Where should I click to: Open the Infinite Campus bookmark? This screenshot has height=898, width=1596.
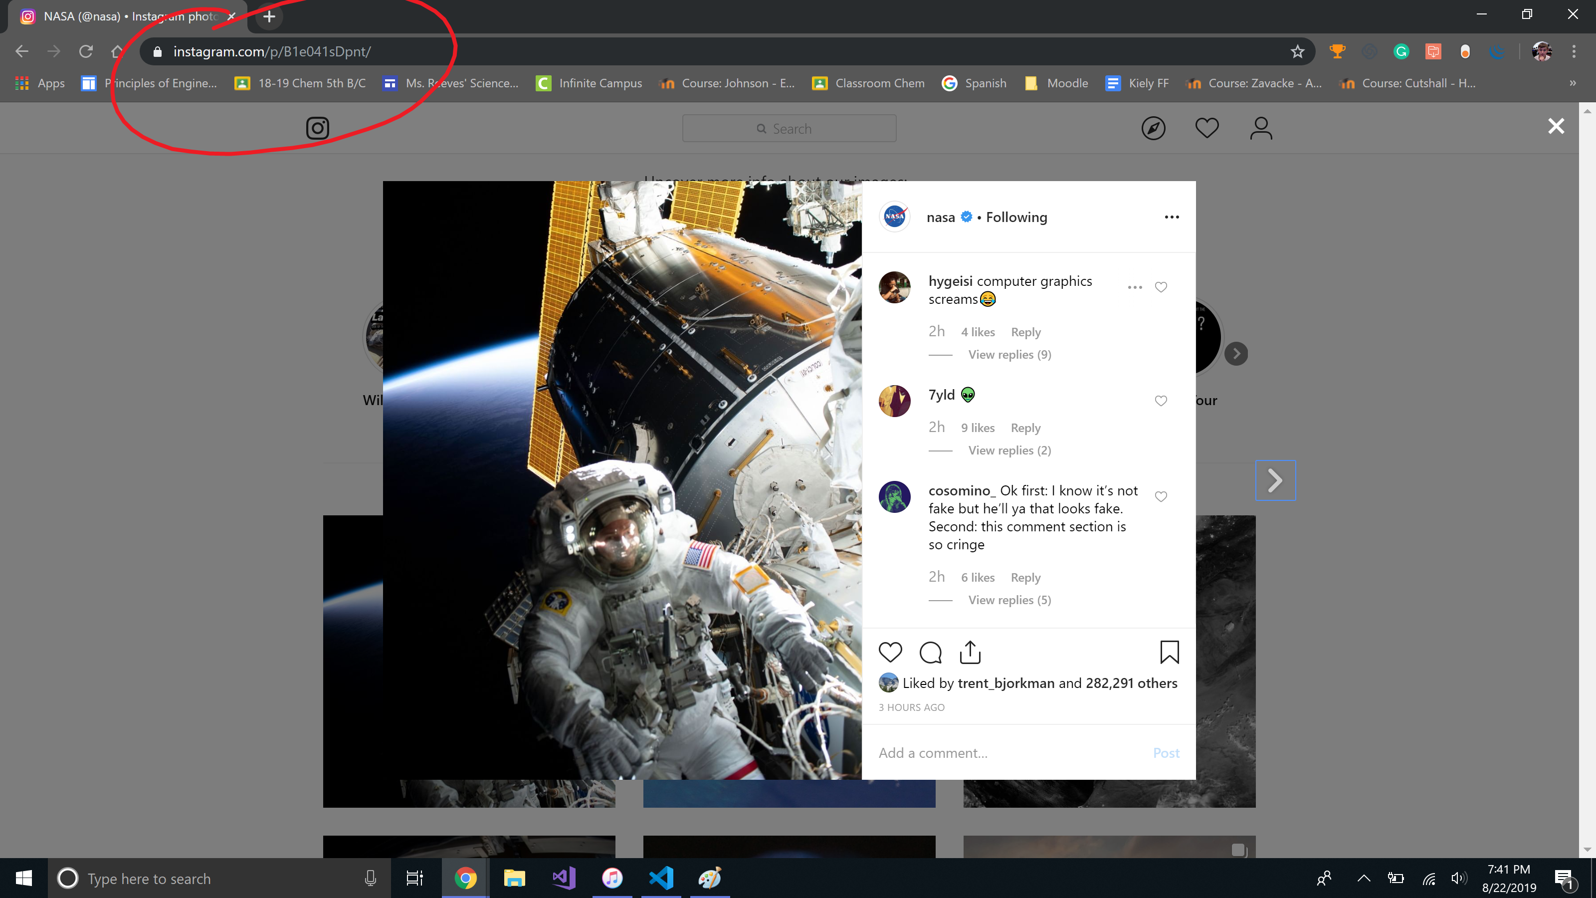tap(589, 83)
